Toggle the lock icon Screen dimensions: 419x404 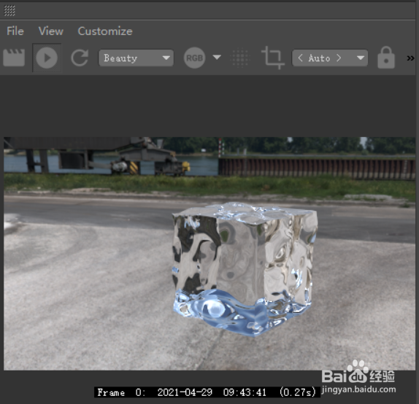point(386,58)
